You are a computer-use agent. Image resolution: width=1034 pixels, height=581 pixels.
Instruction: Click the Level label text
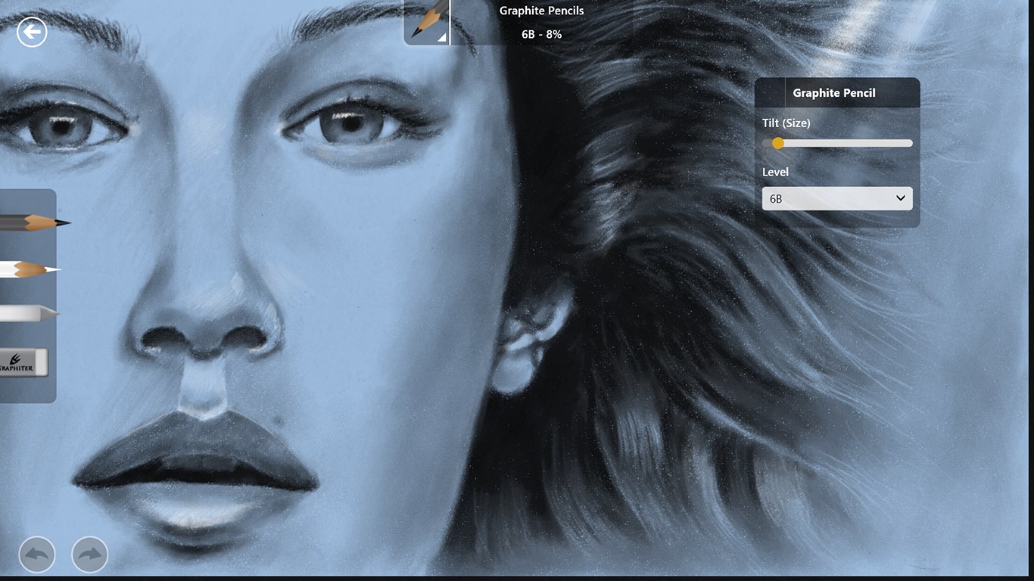(775, 172)
